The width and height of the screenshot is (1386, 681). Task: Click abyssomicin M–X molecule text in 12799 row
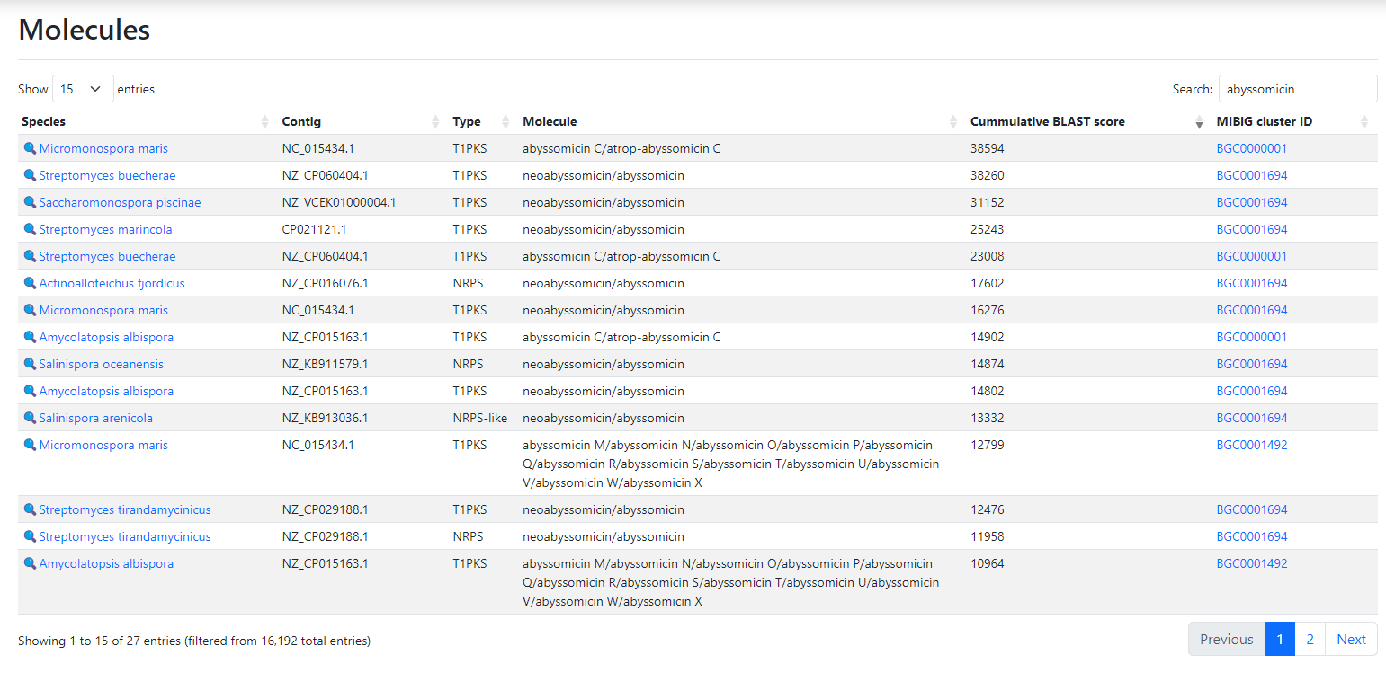730,464
